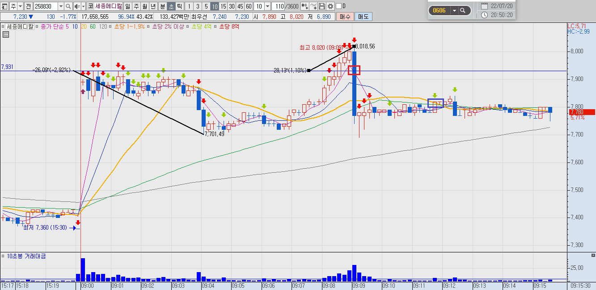Click the 매도 sell button
Image resolution: width=596 pixels, height=290 pixels.
(x=363, y=17)
